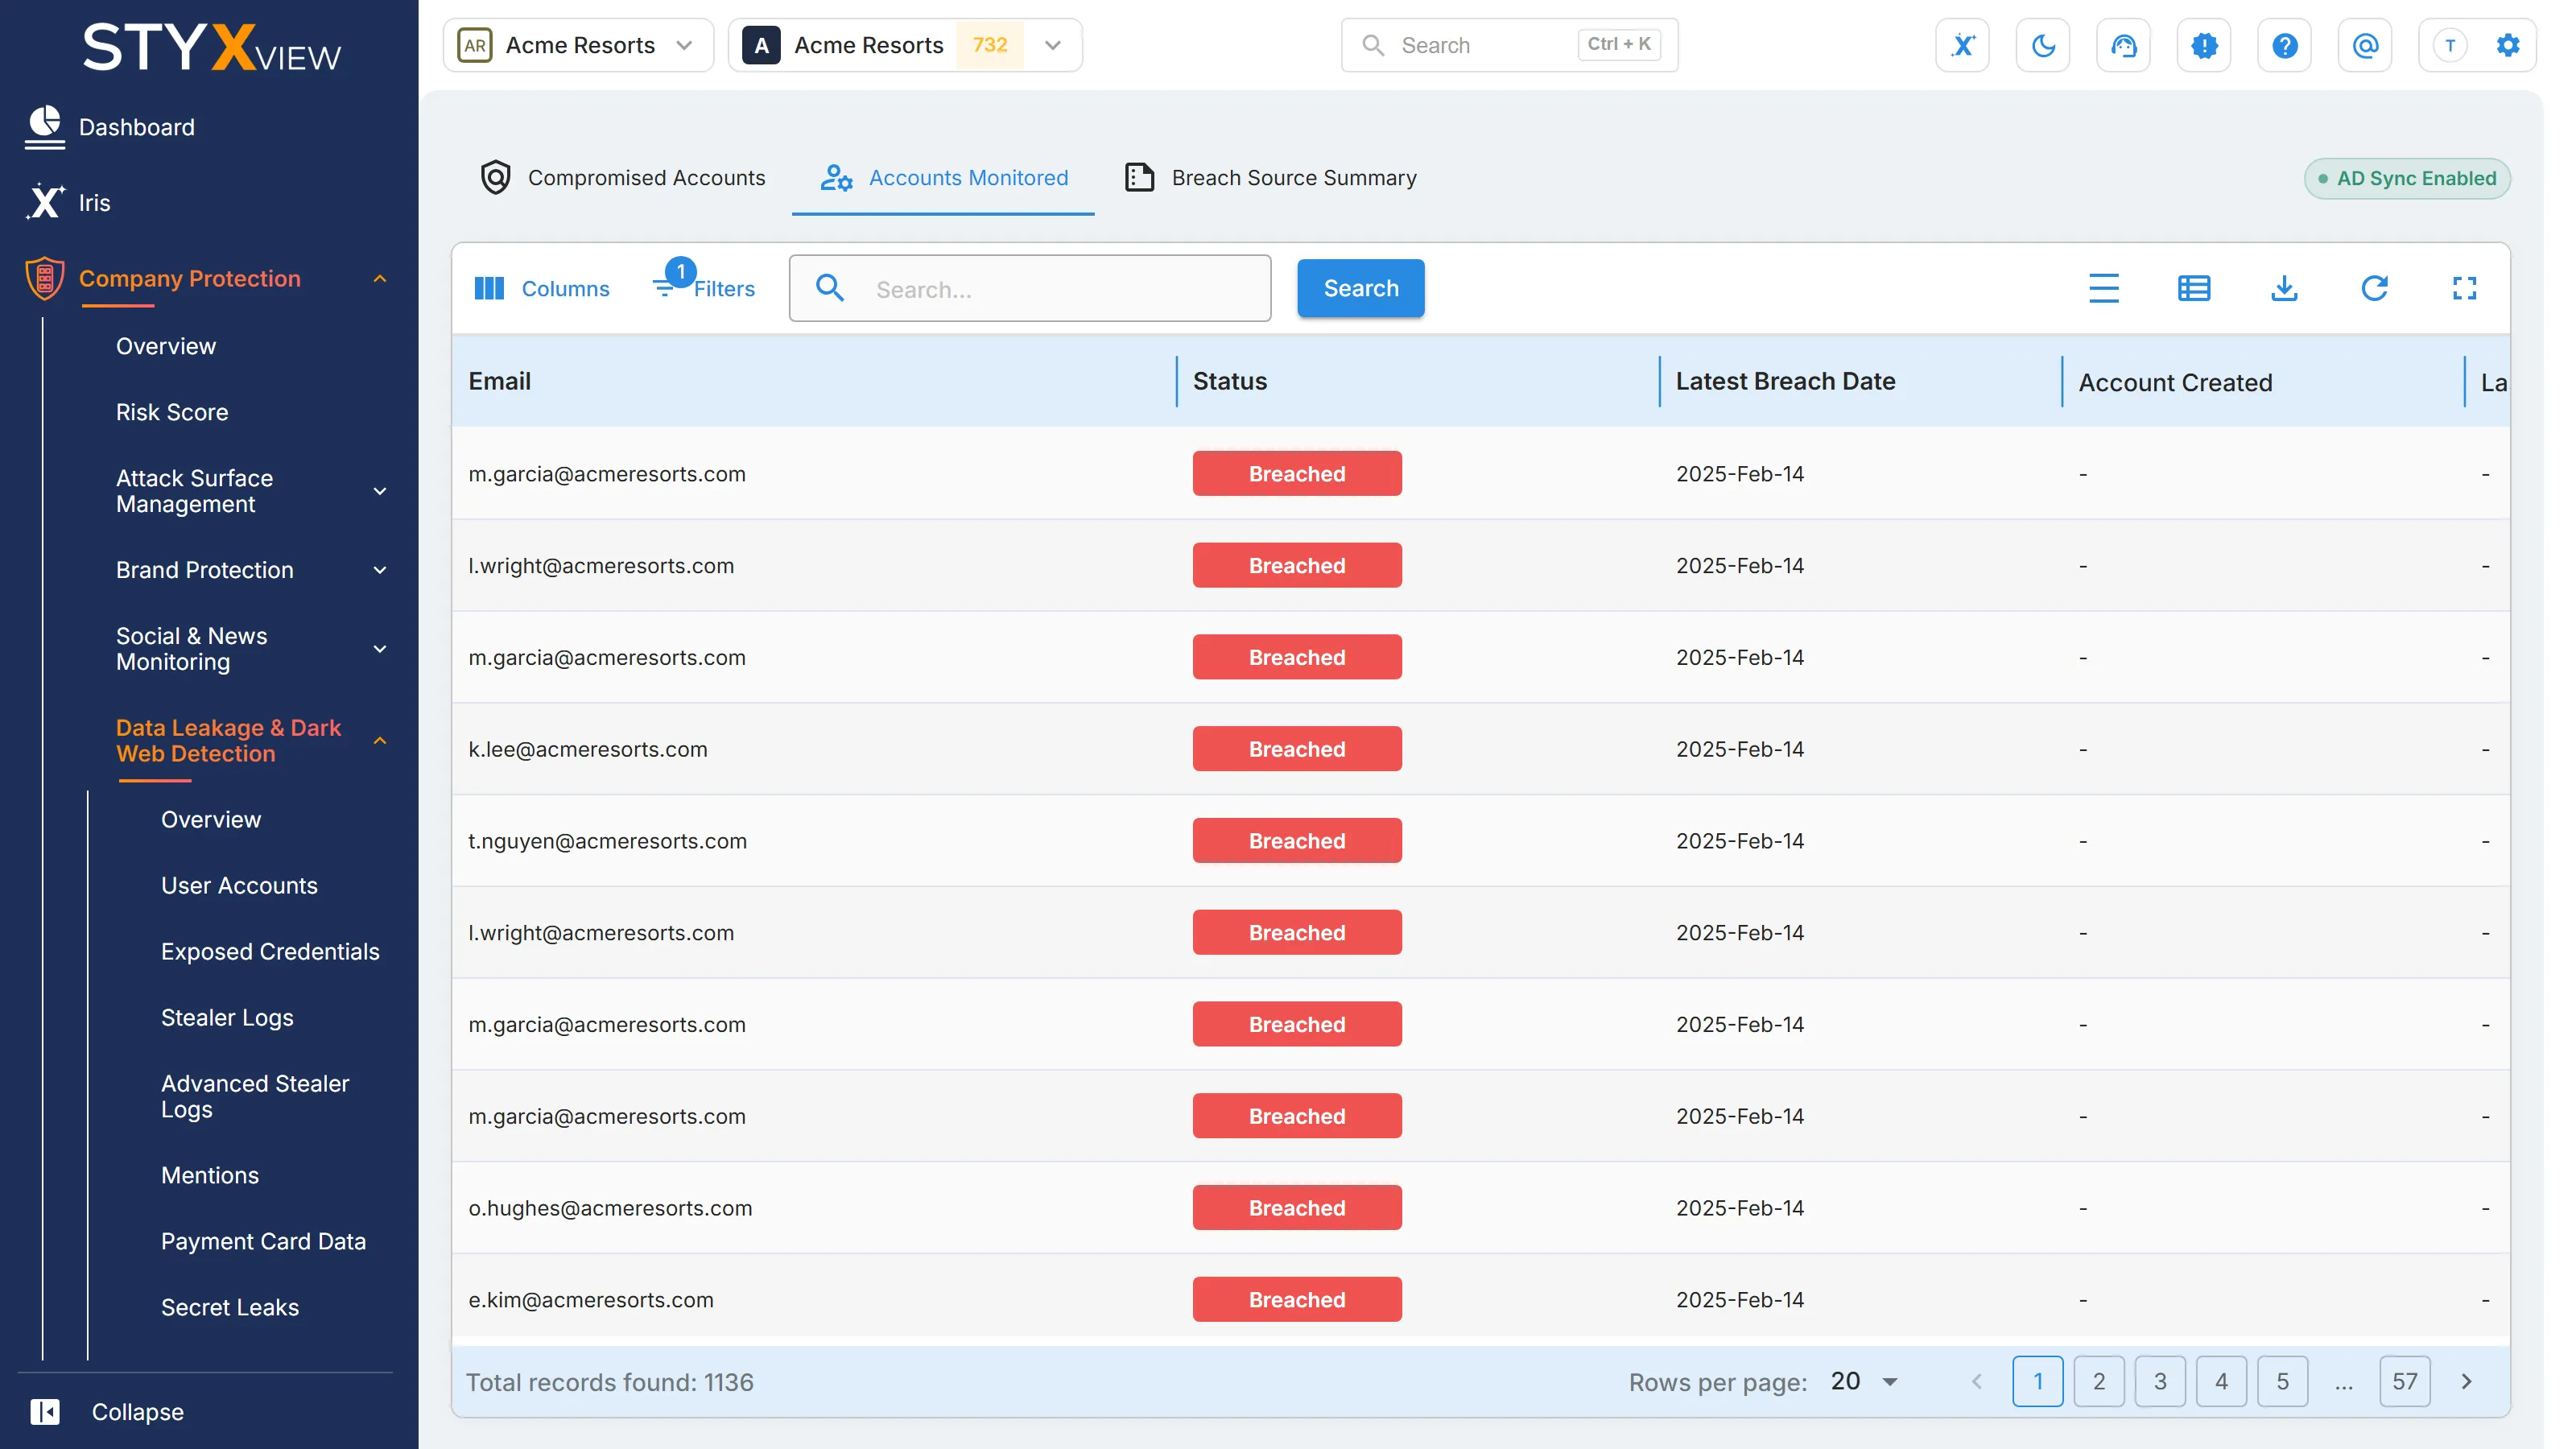Screen dimensions: 2576x1449
Task: Change rows per page dropdown
Action: [x=1864, y=1381]
